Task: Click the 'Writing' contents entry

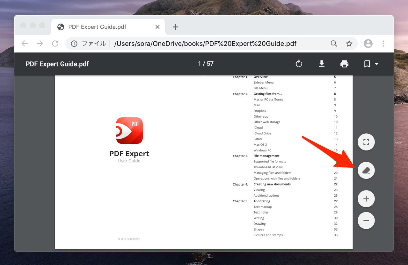Action: (x=259, y=218)
